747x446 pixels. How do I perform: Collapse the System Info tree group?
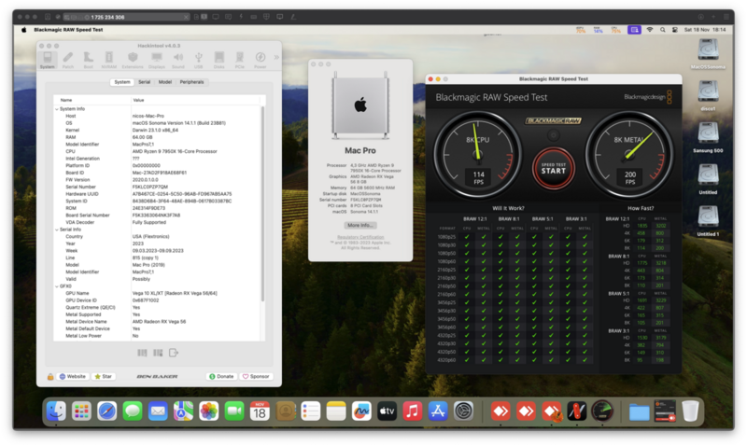pyautogui.click(x=56, y=109)
